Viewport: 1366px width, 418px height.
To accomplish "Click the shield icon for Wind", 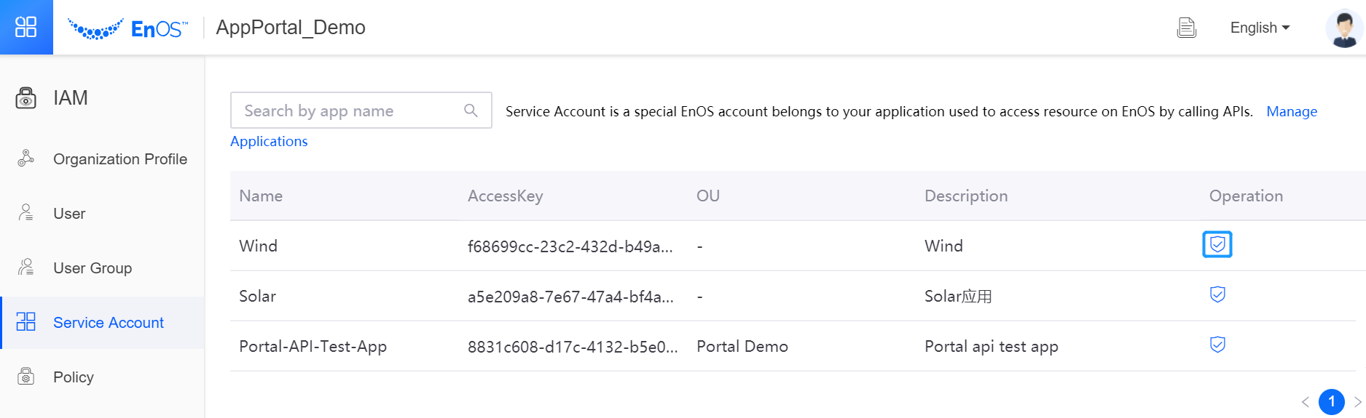I will pyautogui.click(x=1217, y=245).
